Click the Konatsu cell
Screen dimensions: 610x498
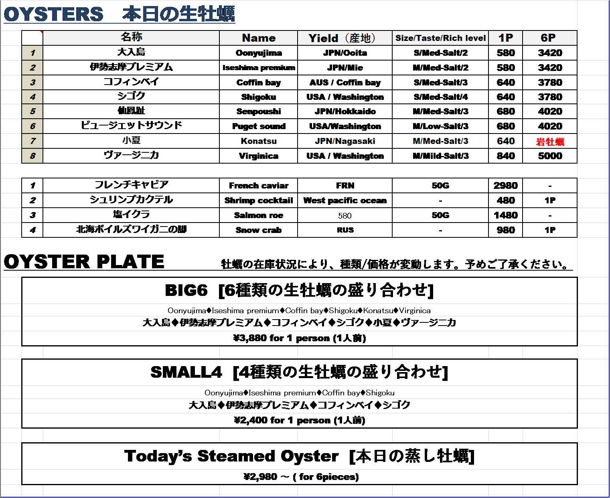tap(259, 141)
